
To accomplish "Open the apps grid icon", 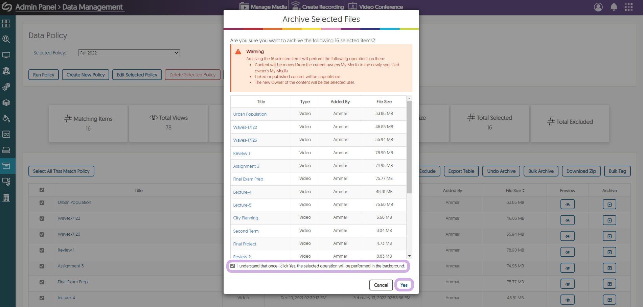I will click(x=628, y=7).
